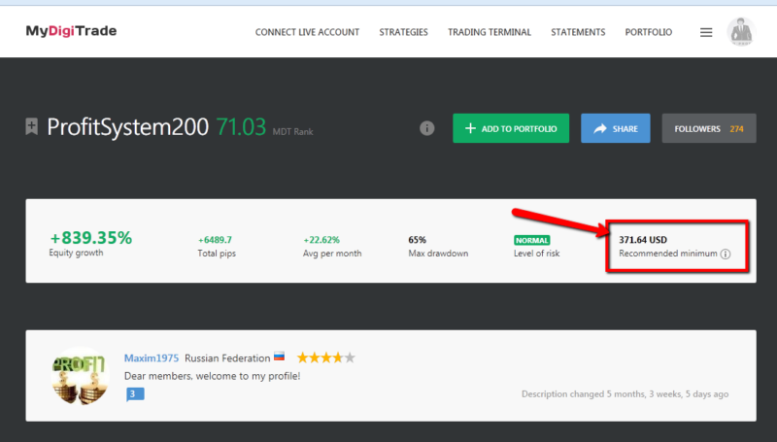777x442 pixels.
Task: Open Connect Live Account menu
Action: pyautogui.click(x=307, y=32)
